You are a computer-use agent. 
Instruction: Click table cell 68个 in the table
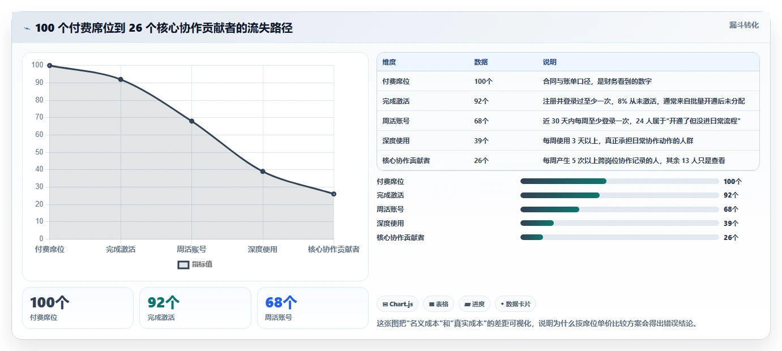pyautogui.click(x=481, y=121)
